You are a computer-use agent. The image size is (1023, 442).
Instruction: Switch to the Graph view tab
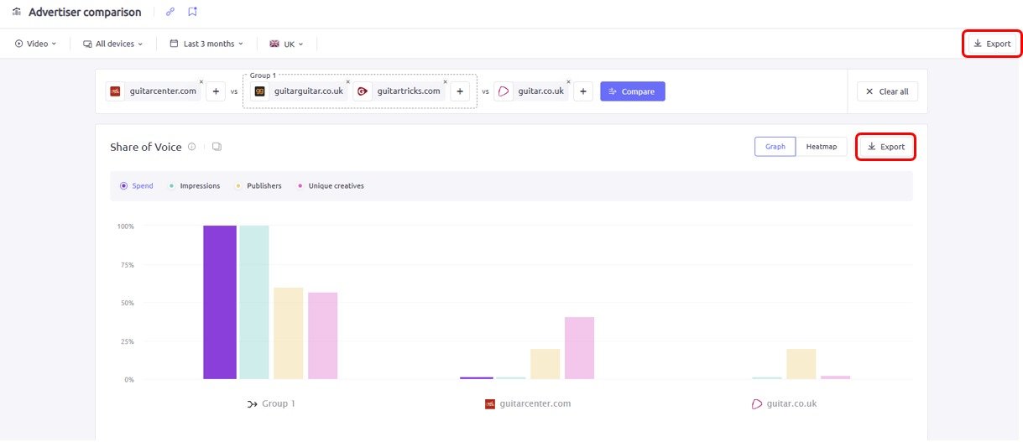pos(775,147)
